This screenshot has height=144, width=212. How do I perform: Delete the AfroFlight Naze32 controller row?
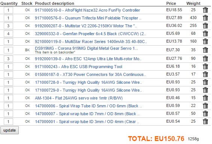(205, 10)
